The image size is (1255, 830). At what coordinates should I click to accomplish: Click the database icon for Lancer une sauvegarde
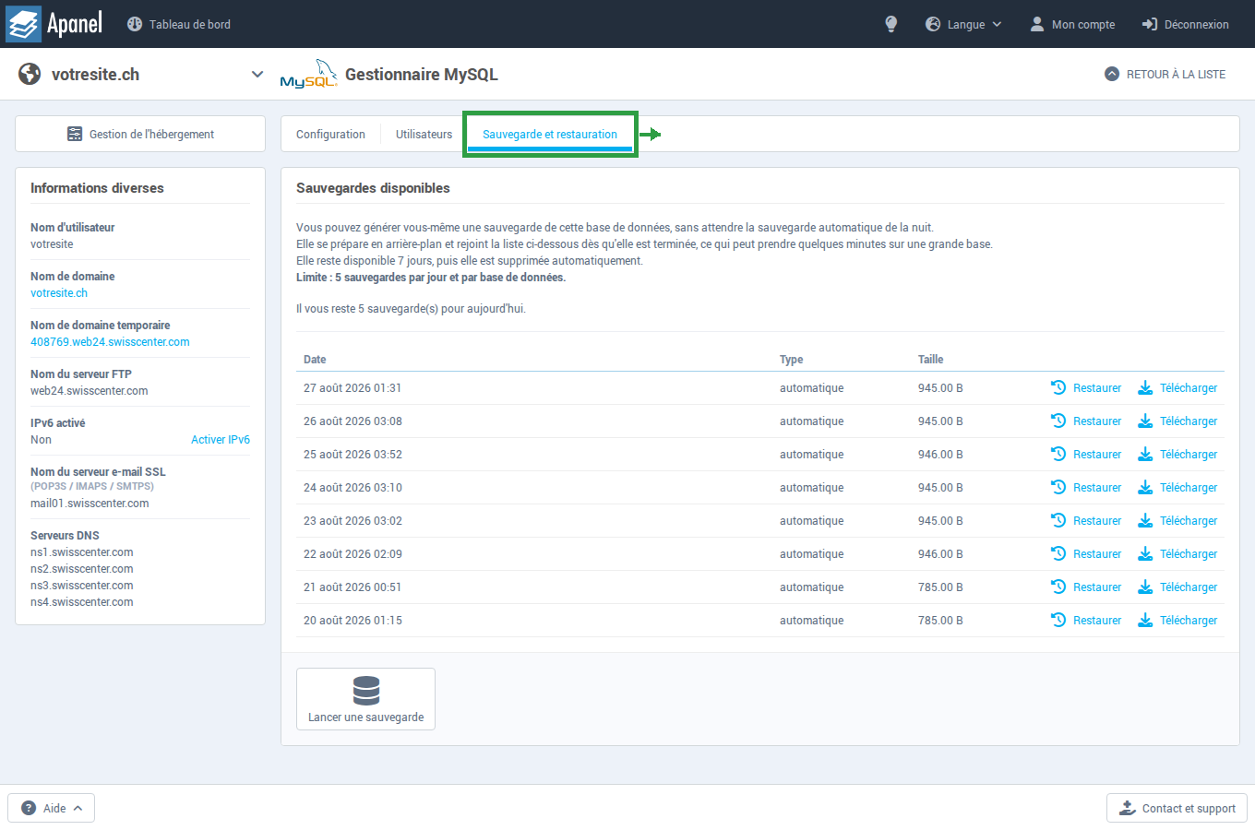366,691
